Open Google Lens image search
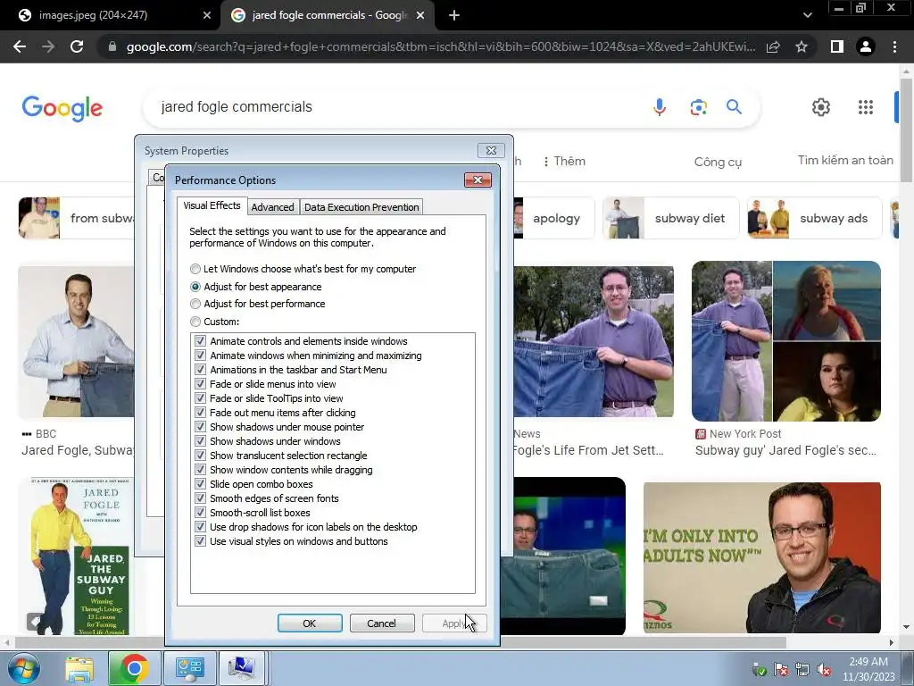Image resolution: width=914 pixels, height=686 pixels. click(x=698, y=107)
